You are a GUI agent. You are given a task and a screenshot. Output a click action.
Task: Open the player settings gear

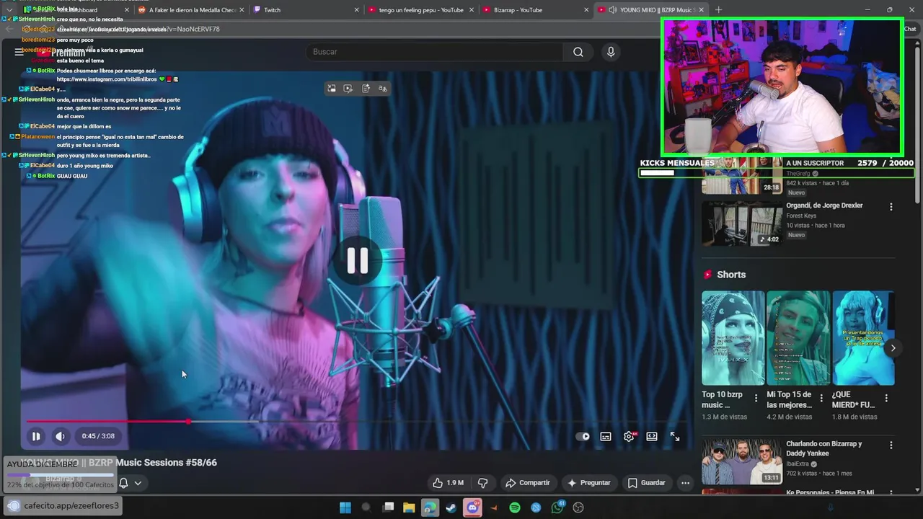[629, 436]
